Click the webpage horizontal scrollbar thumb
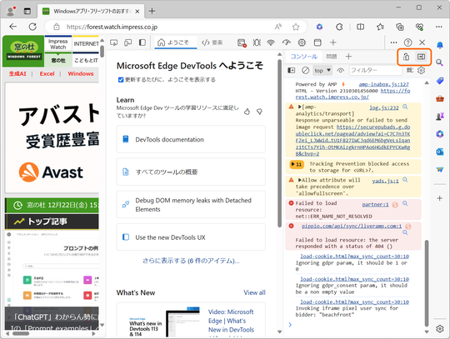The height and width of the screenshot is (339, 450). point(21,333)
